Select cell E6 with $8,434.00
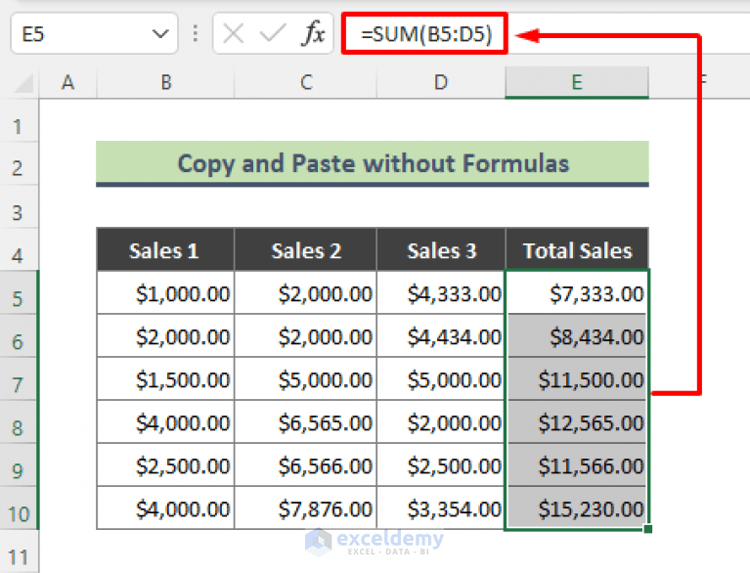Viewport: 750px width, 573px height. (x=577, y=335)
